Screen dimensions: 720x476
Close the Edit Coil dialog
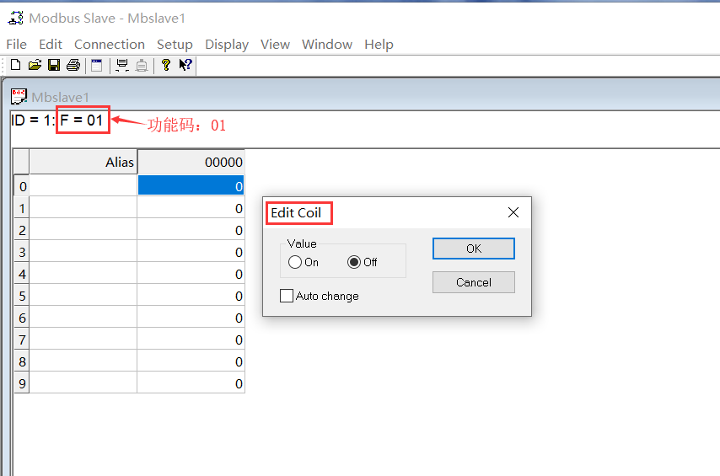[x=513, y=212]
